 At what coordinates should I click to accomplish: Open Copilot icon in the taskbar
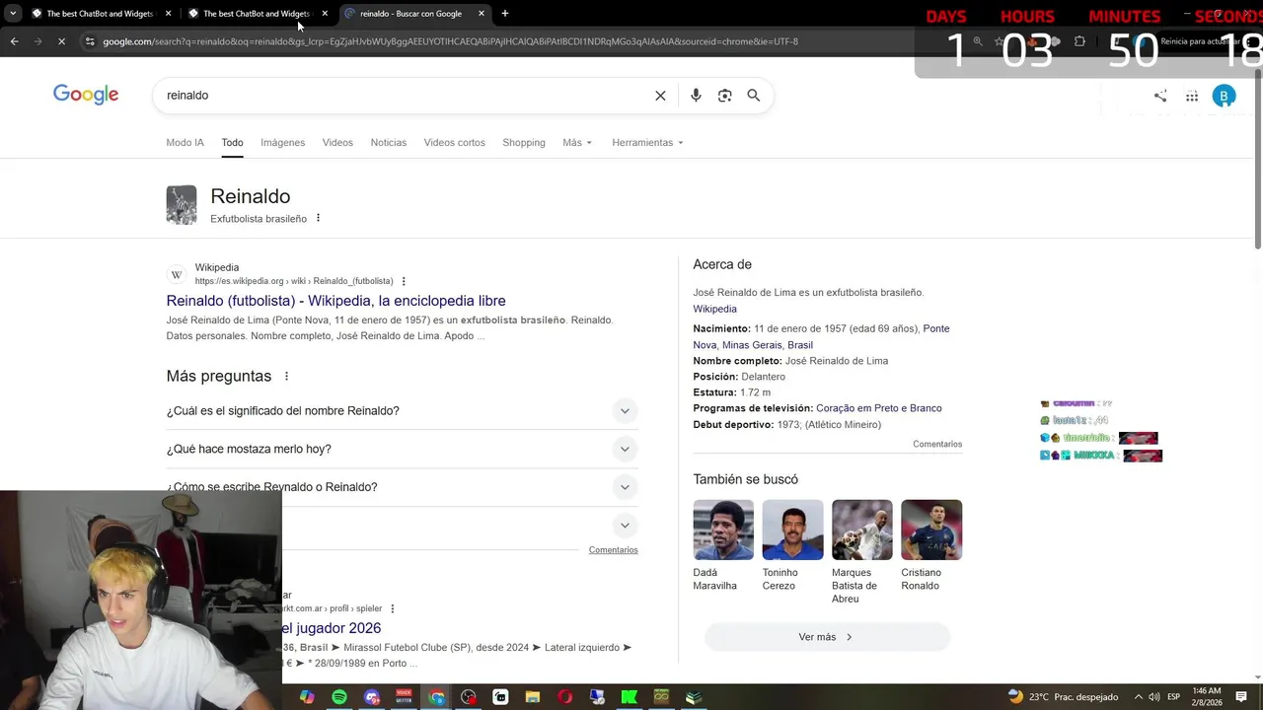pos(307,697)
